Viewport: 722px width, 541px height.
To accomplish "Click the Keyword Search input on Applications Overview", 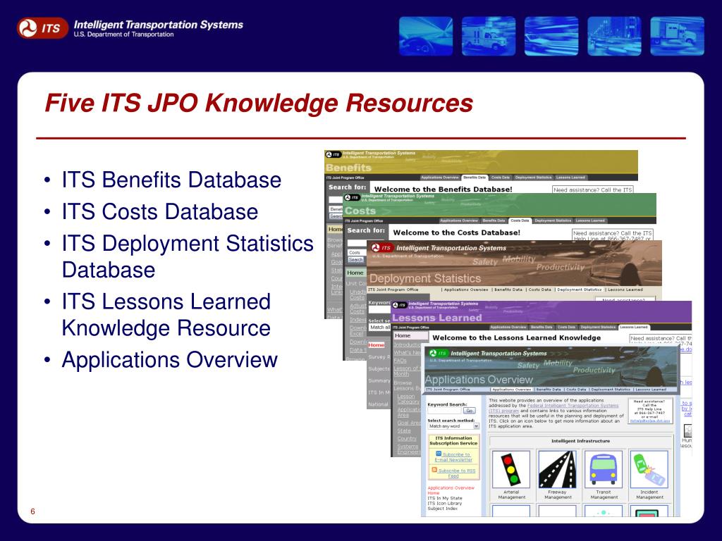I will point(445,411).
